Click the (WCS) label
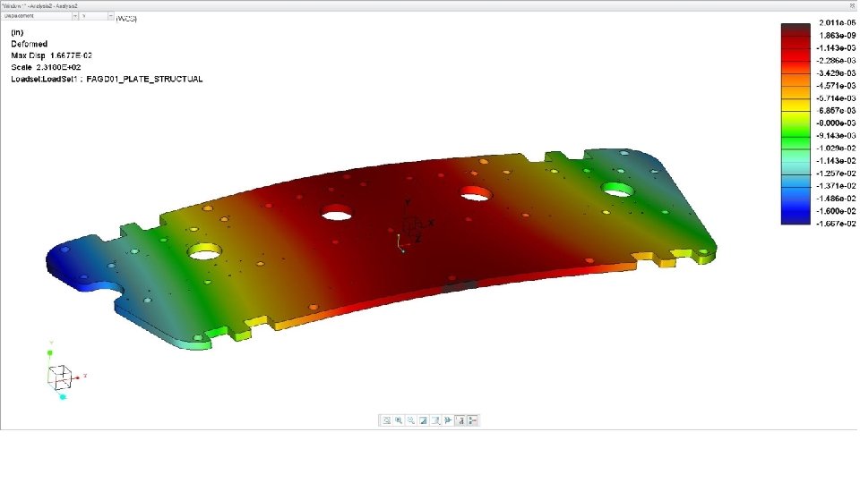The height and width of the screenshot is (483, 860). click(x=126, y=19)
